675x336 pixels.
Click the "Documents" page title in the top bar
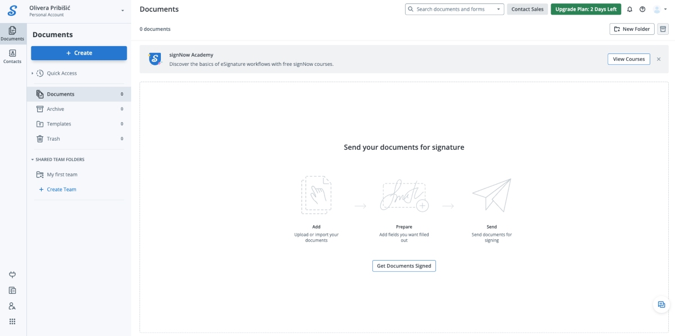[159, 9]
